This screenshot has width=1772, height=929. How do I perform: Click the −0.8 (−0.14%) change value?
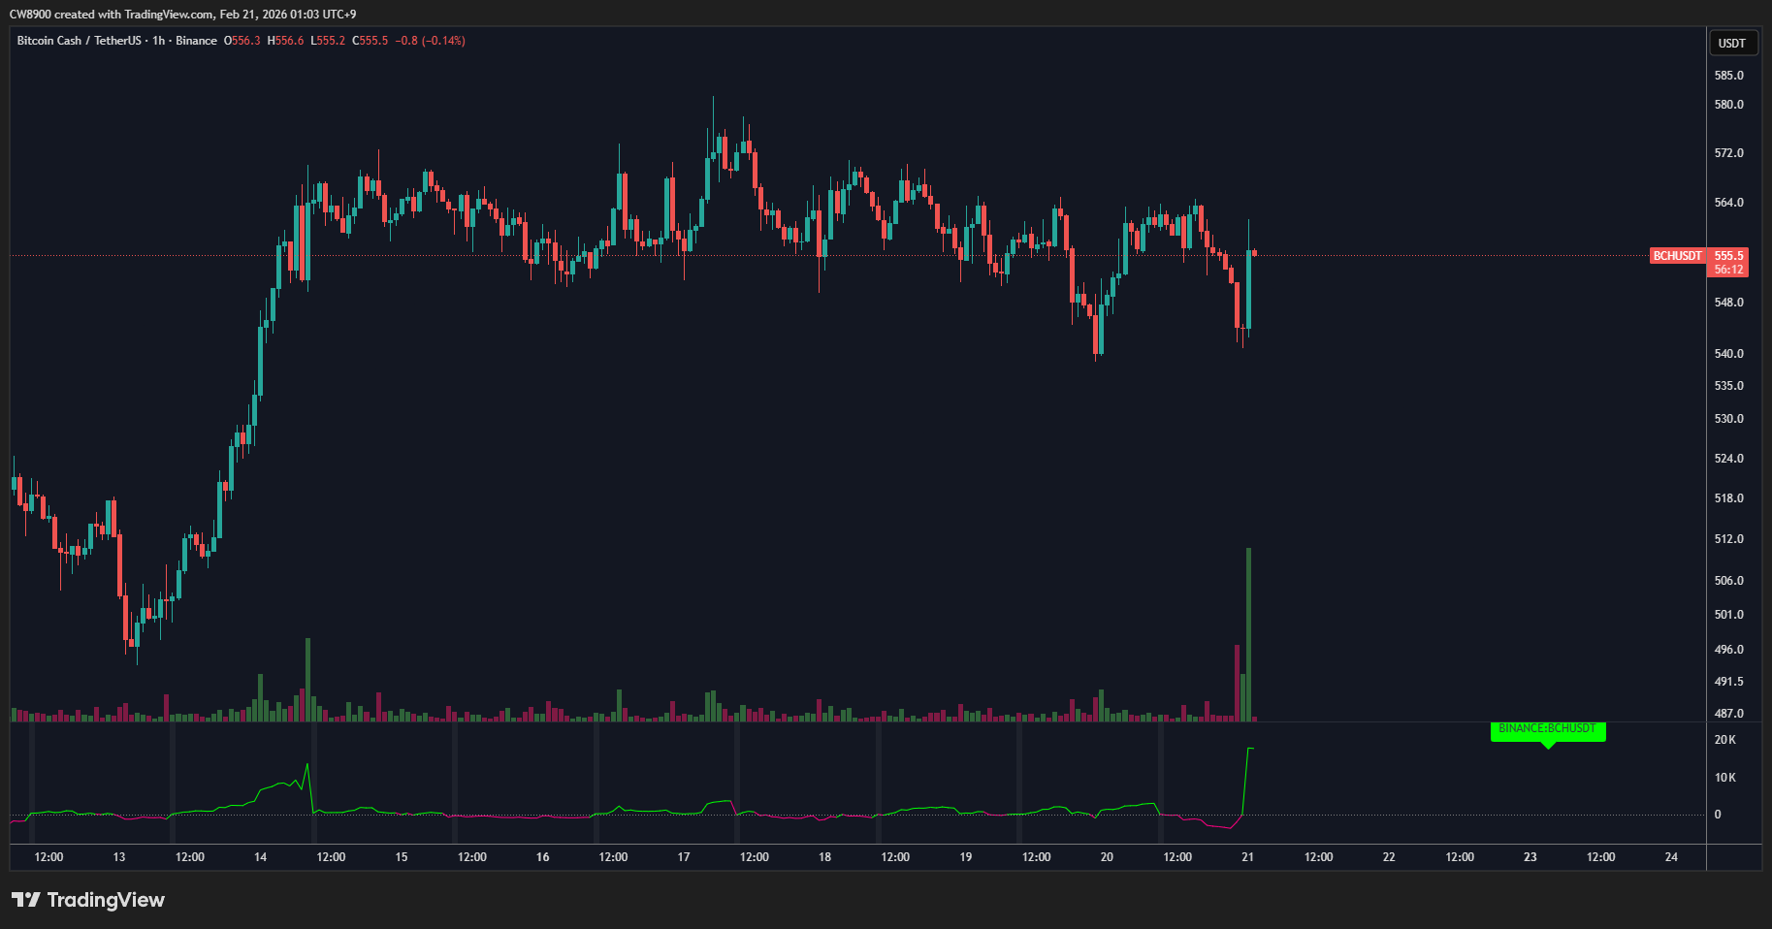[x=430, y=41]
